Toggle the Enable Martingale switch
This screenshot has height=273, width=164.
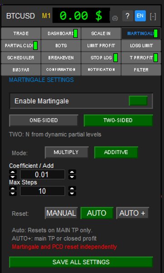click(x=138, y=101)
